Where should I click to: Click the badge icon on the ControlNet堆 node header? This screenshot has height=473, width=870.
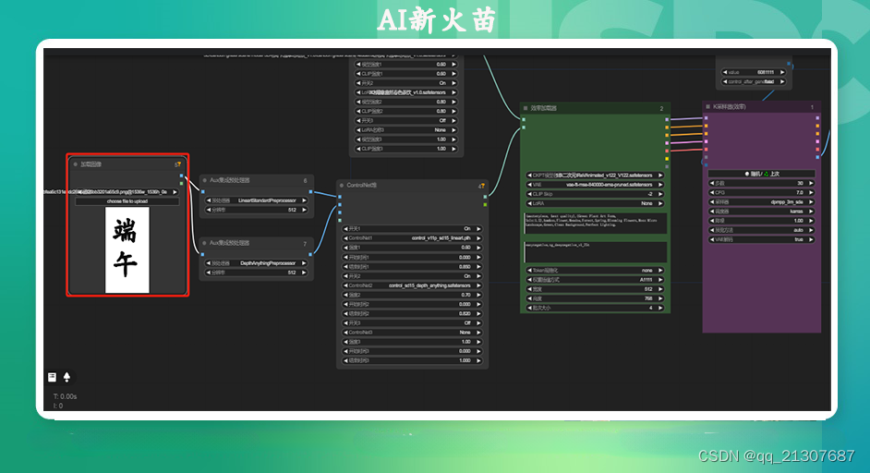click(x=481, y=186)
